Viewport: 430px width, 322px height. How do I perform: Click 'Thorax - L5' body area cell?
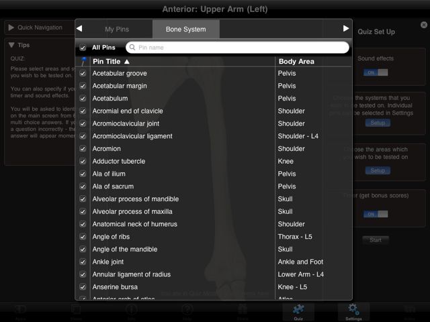click(x=295, y=237)
